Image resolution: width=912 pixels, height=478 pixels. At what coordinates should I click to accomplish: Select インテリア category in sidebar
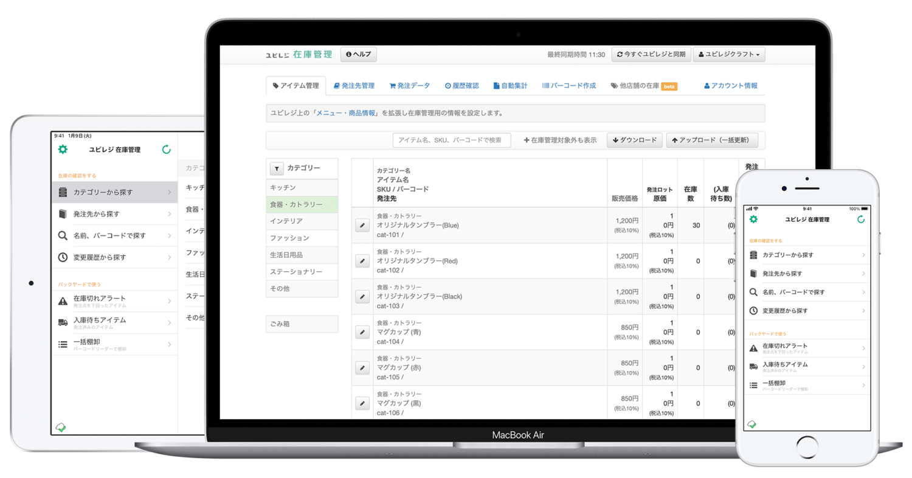tap(302, 221)
